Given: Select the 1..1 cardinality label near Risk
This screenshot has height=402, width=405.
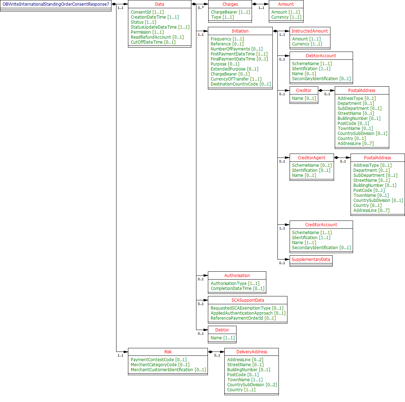Looking at the screenshot, I should tap(120, 355).
